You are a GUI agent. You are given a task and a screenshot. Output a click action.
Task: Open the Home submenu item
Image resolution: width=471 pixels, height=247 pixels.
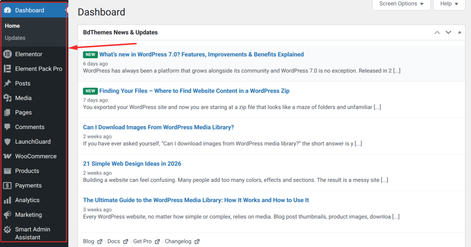[x=12, y=26]
